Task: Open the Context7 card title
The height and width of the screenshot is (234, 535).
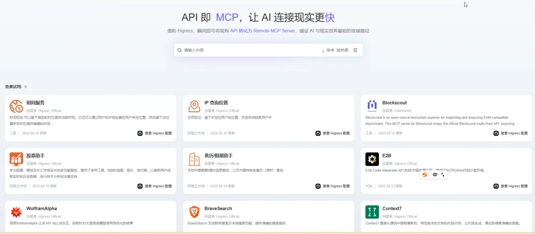Action: 392,208
